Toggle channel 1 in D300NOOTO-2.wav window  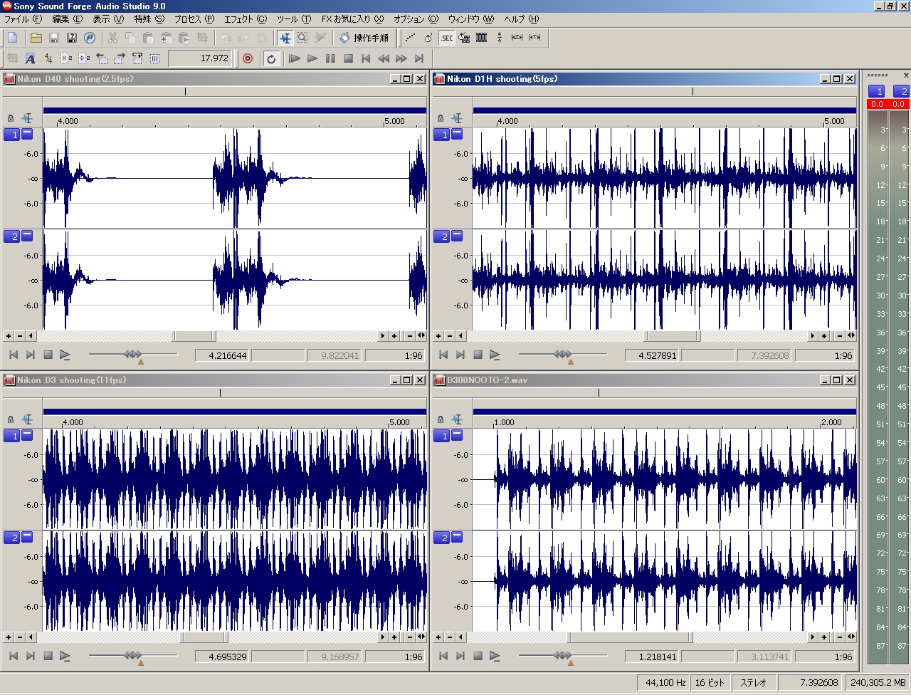441,436
